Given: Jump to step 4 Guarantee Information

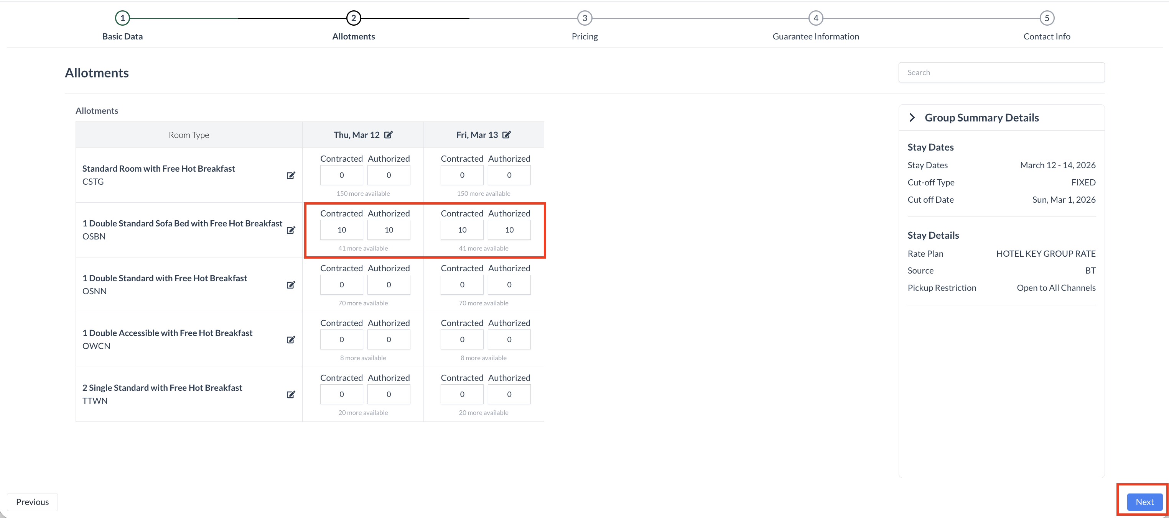Looking at the screenshot, I should pyautogui.click(x=815, y=18).
